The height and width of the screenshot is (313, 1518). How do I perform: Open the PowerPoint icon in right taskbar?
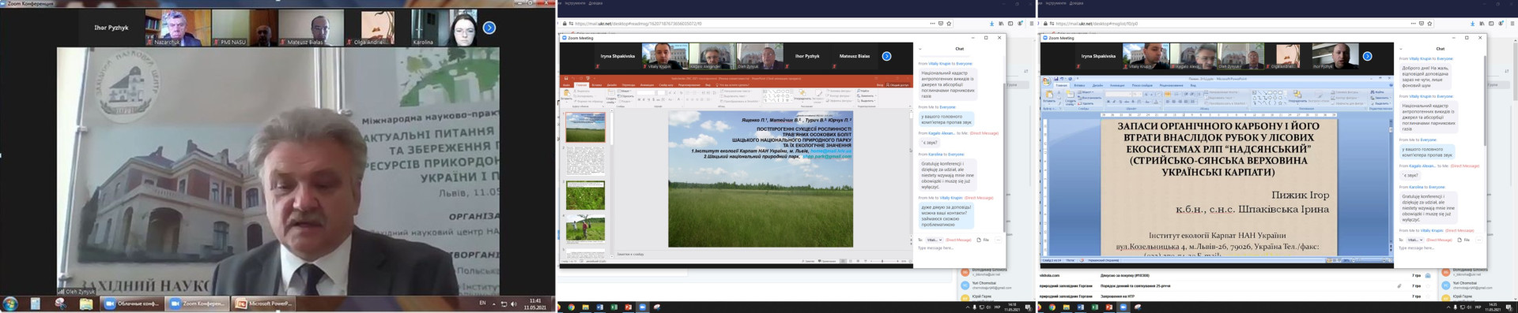point(1108,307)
